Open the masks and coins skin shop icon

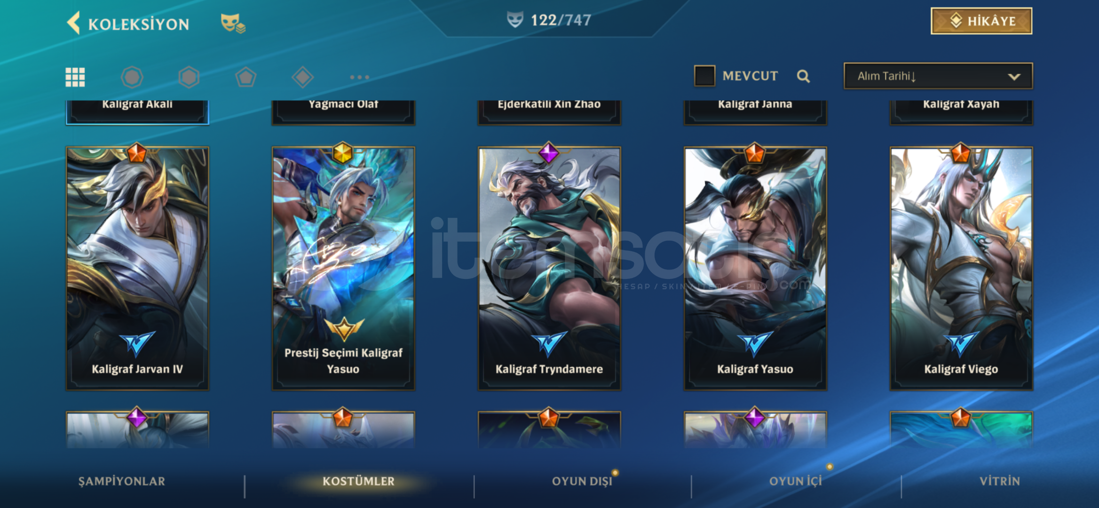pyautogui.click(x=233, y=23)
